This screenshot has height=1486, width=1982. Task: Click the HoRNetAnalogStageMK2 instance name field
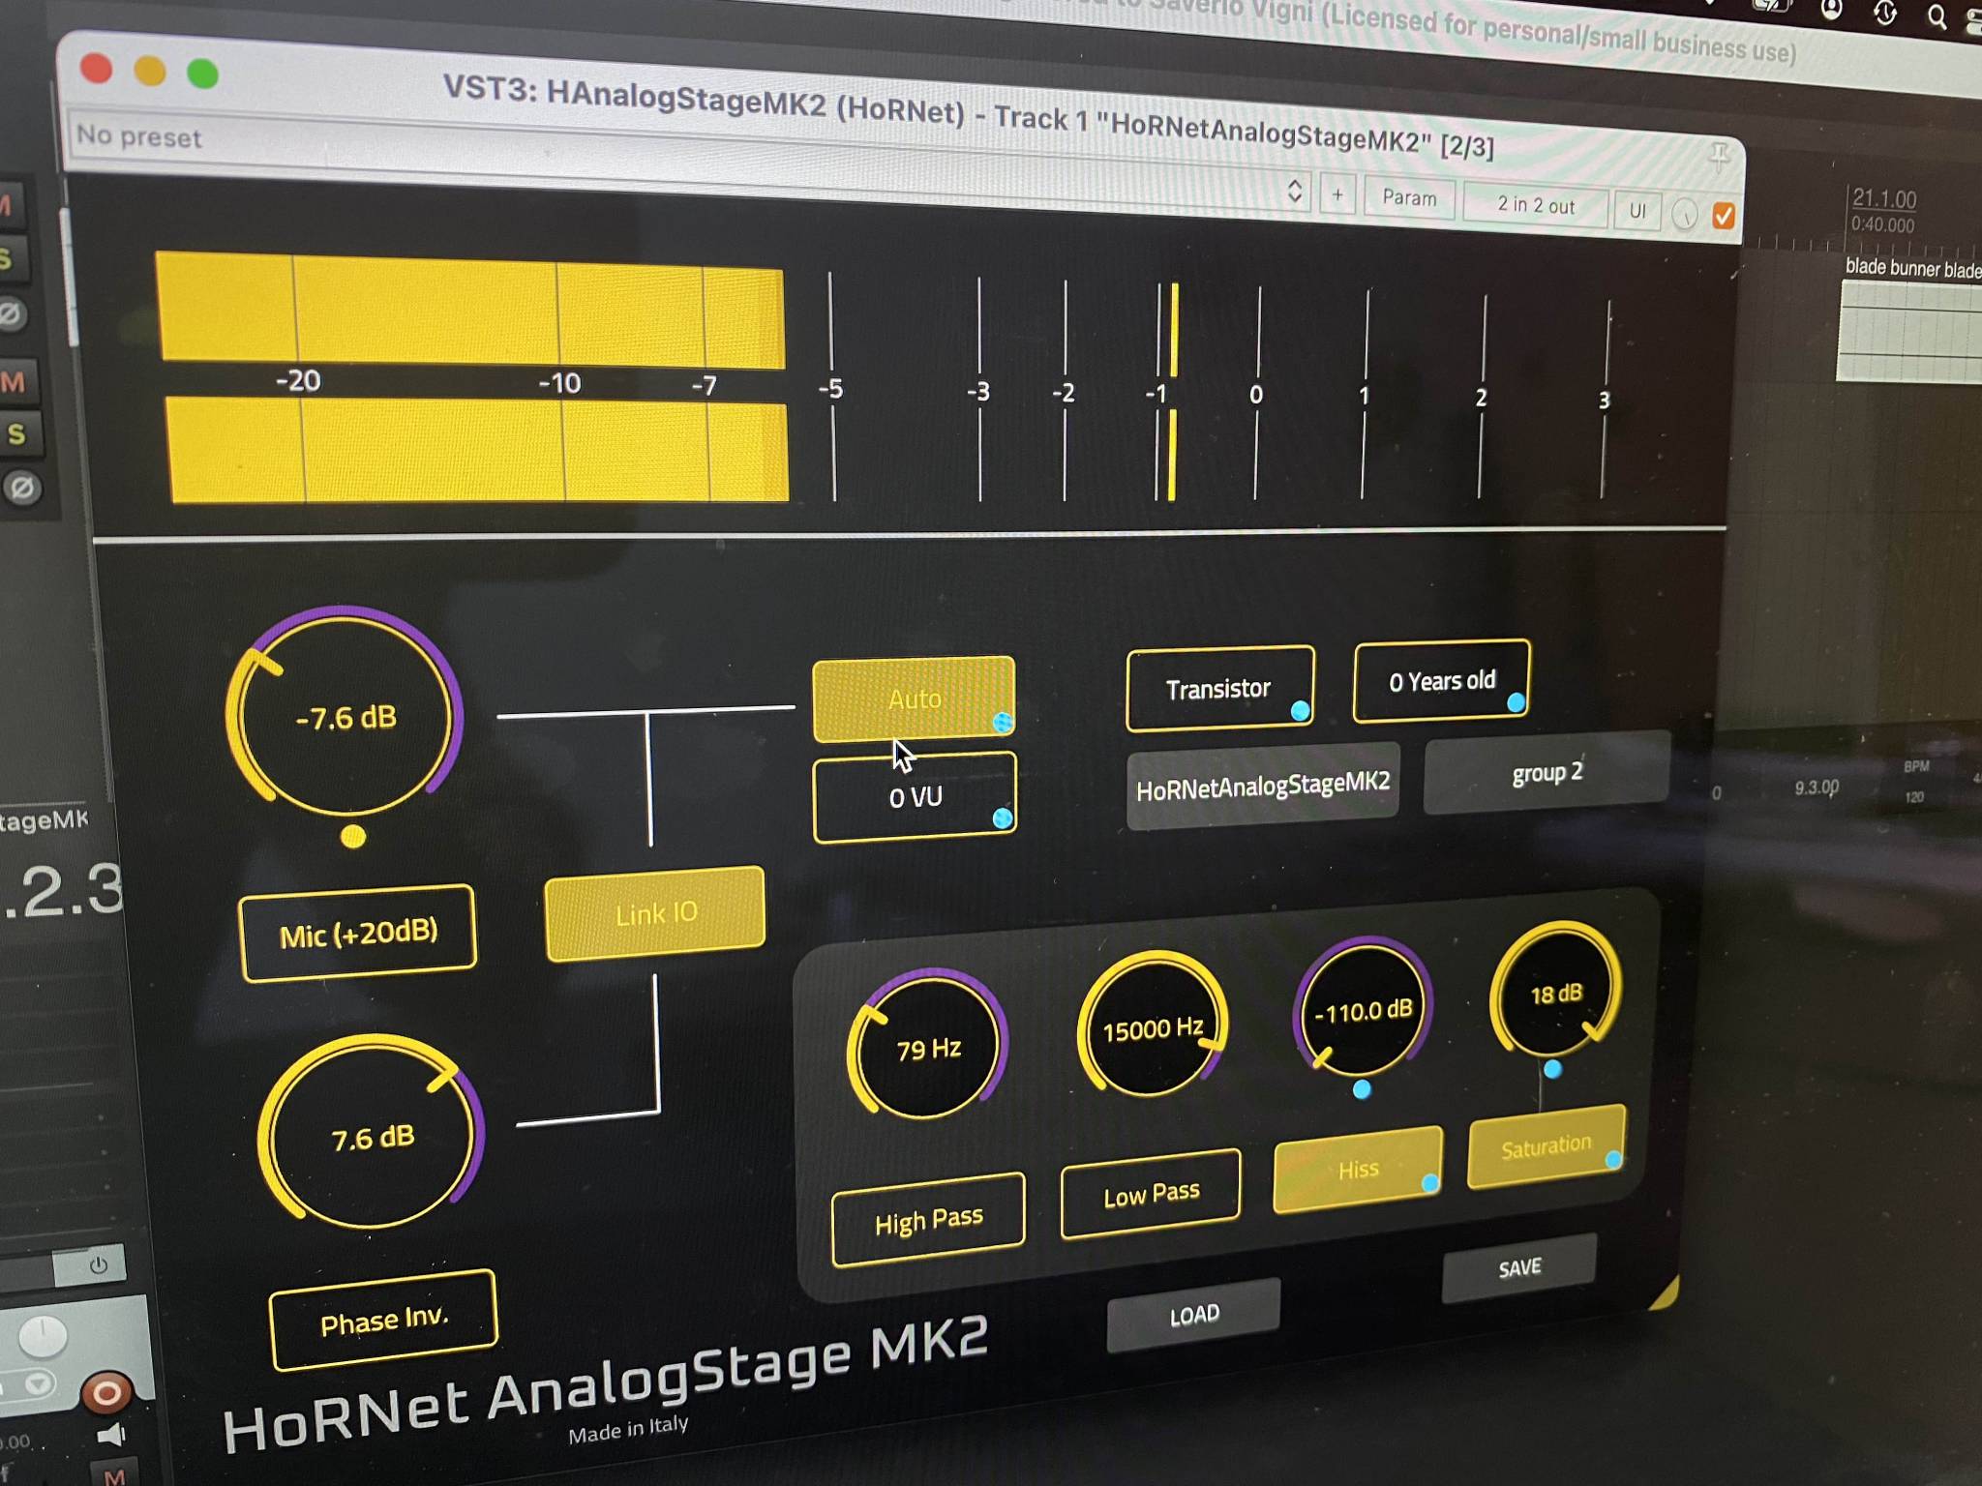click(x=1262, y=784)
